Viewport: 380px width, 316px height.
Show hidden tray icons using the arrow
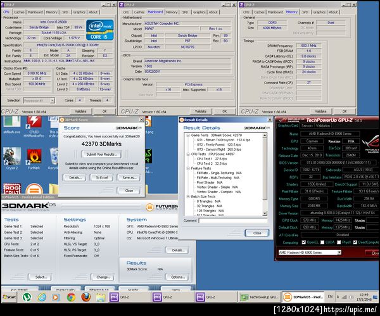pyautogui.click(x=338, y=296)
